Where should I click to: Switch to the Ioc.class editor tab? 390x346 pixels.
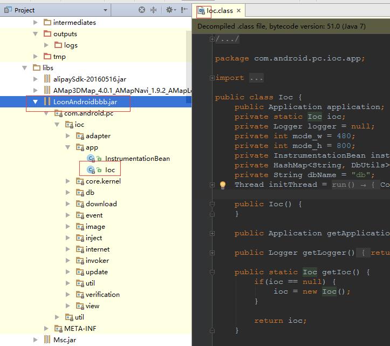[219, 11]
